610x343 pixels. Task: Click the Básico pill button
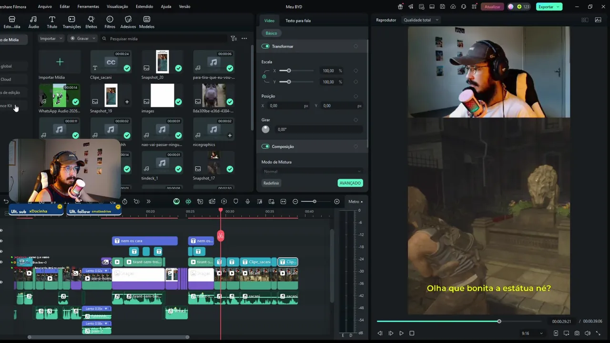click(x=271, y=33)
